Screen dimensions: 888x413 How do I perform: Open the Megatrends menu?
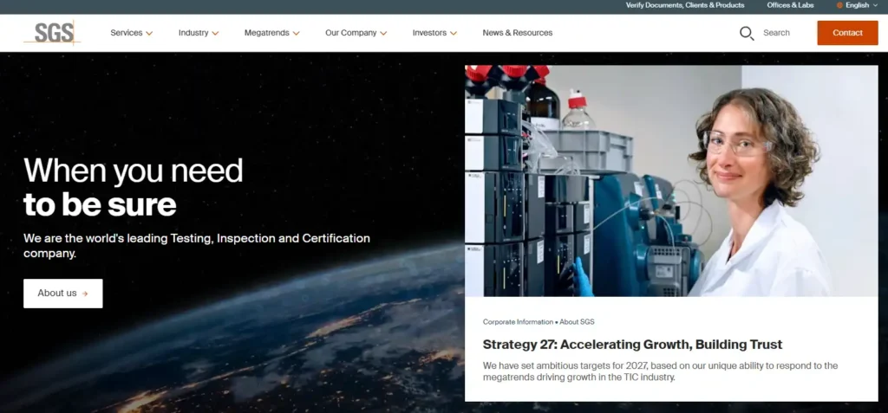[271, 33]
